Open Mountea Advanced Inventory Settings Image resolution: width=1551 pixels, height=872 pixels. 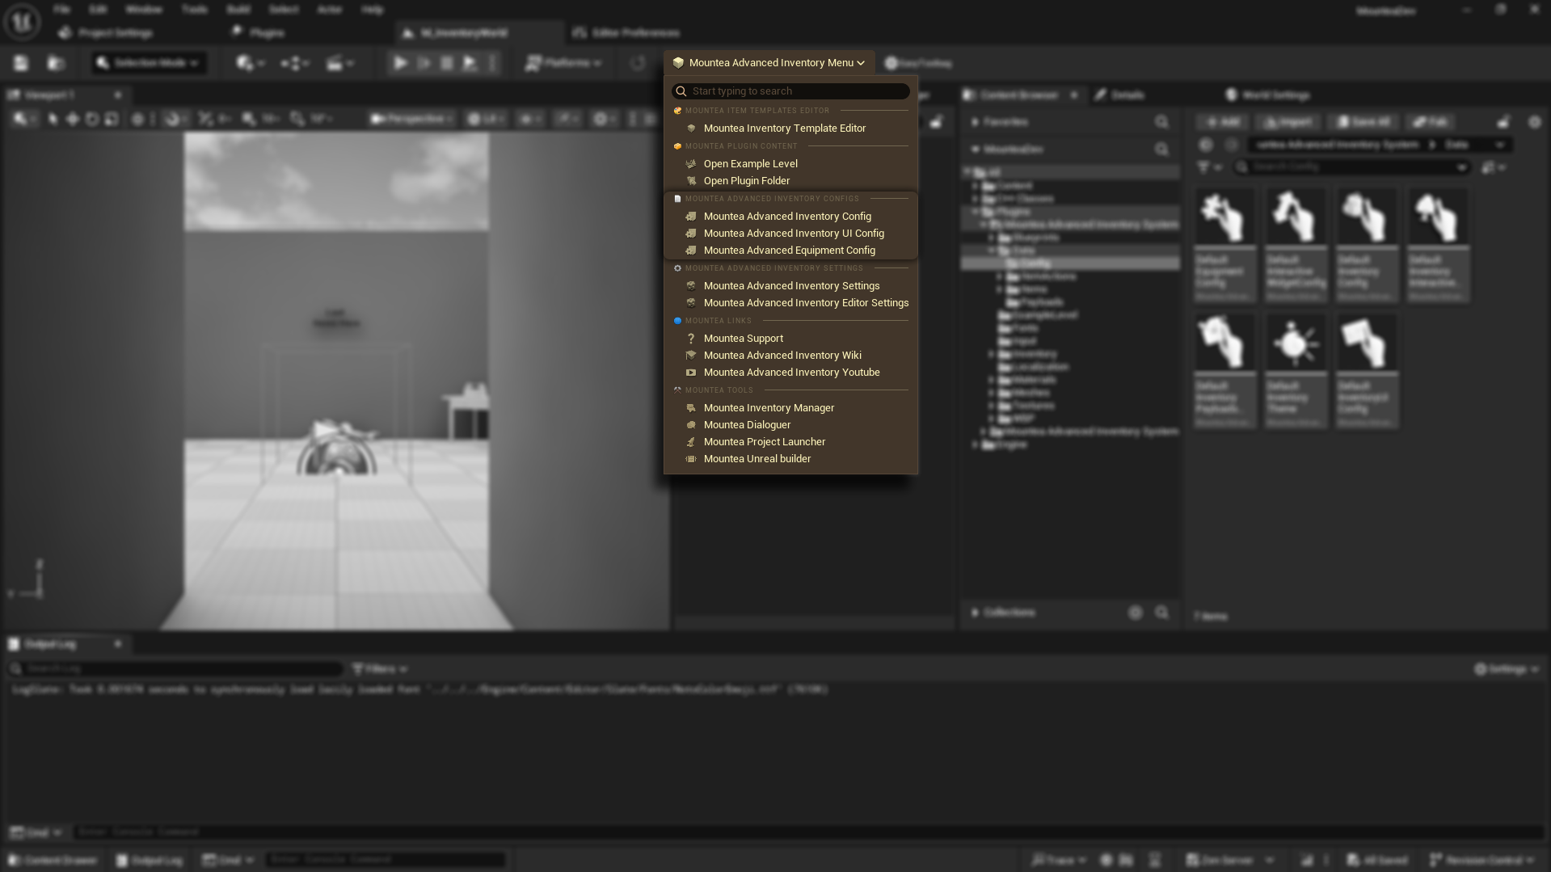point(790,286)
